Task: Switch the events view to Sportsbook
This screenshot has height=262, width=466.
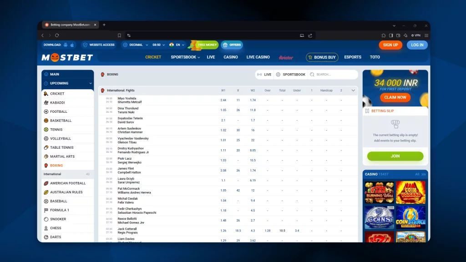Action: pyautogui.click(x=291, y=75)
